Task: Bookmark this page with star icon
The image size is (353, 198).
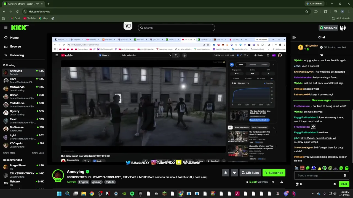Action: (x=307, y=12)
